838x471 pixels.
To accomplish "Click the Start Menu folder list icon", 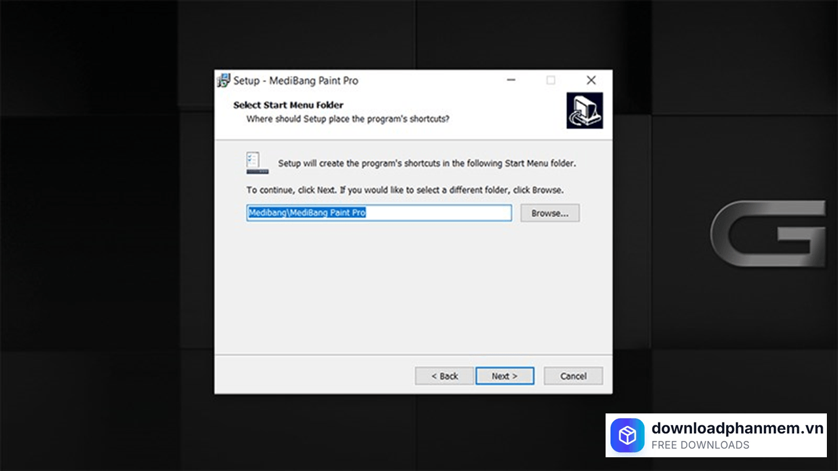I will [257, 163].
